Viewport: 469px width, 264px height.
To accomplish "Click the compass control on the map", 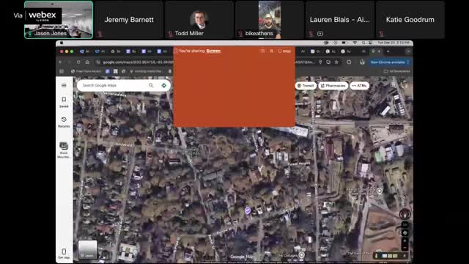I will (x=405, y=214).
